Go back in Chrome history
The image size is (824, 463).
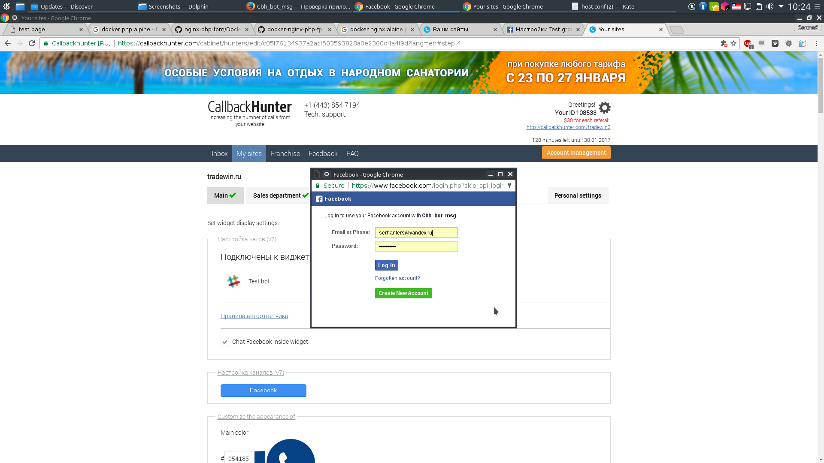[8, 43]
